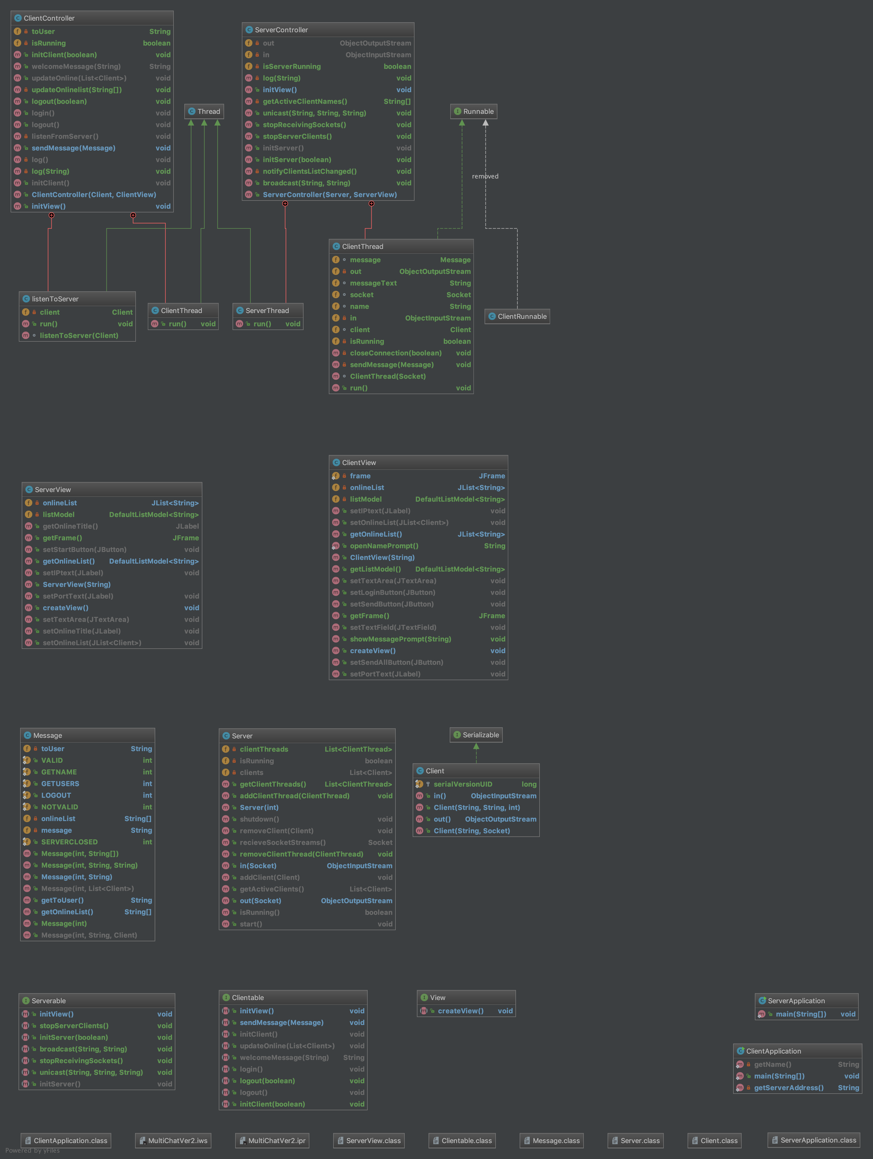Image resolution: width=873 pixels, height=1159 pixels.
Task: Select the Message(int, String, Client) constructor row
Action: pyautogui.click(x=87, y=935)
